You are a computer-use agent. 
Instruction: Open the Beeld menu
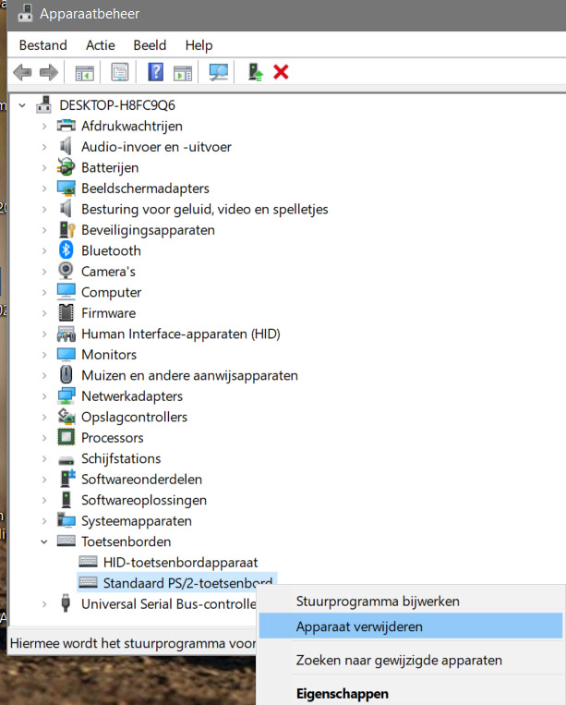pyautogui.click(x=150, y=45)
